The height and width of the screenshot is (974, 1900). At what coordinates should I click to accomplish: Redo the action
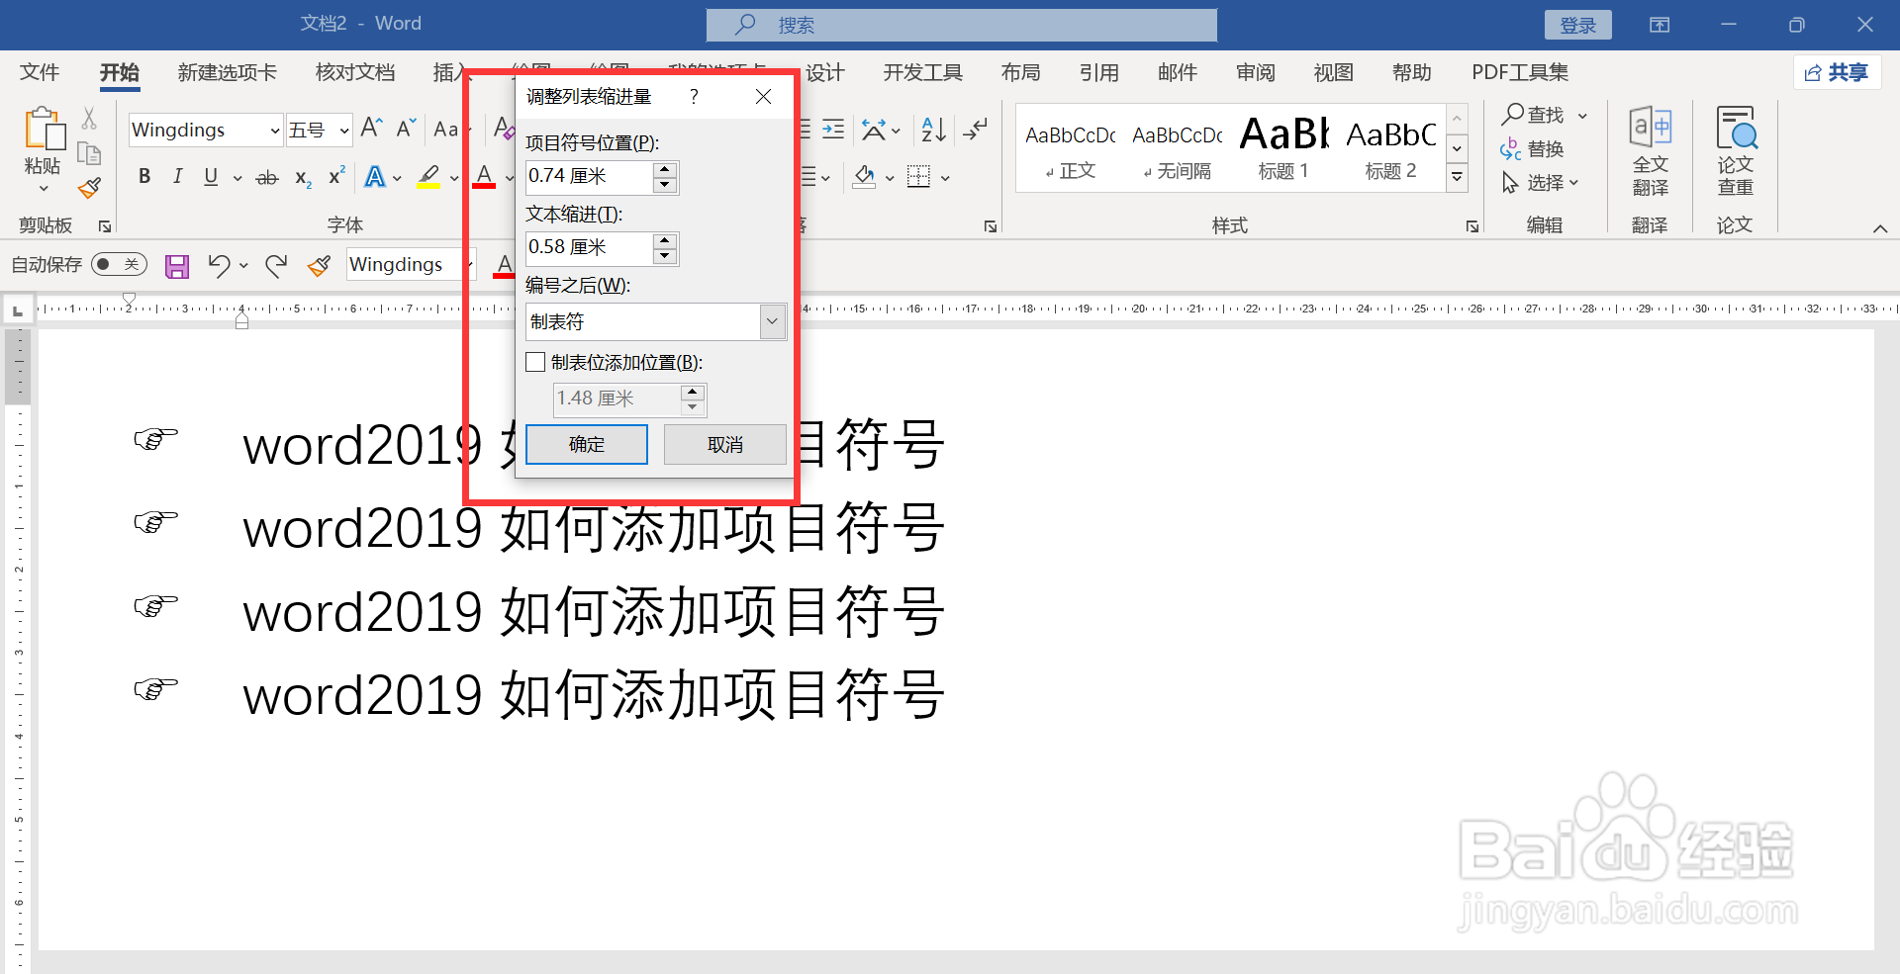pyautogui.click(x=276, y=265)
